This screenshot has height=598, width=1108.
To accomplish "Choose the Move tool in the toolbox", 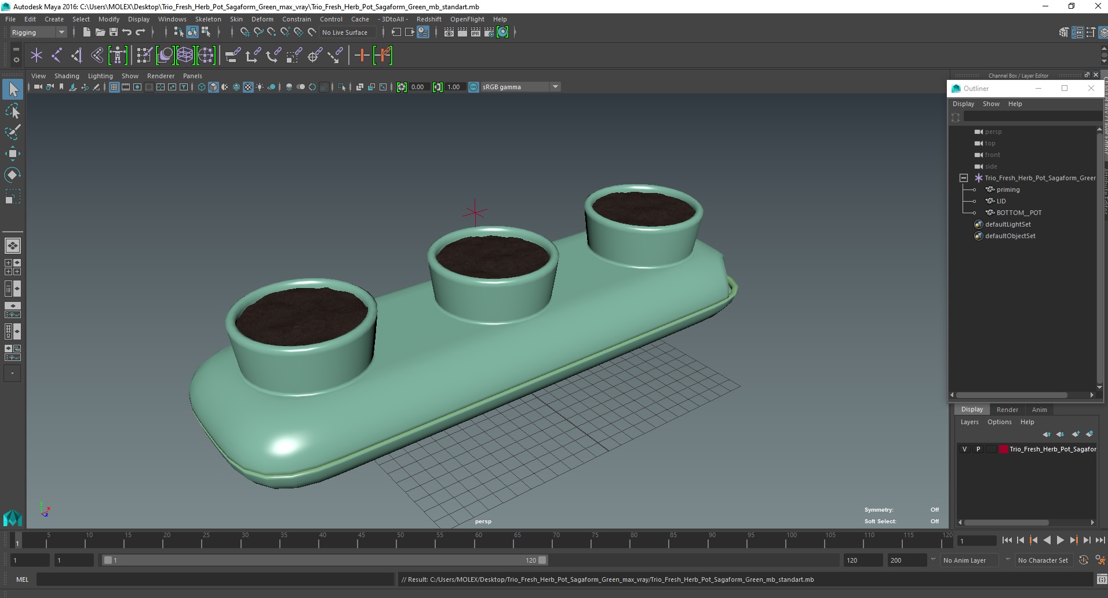I will 13,154.
